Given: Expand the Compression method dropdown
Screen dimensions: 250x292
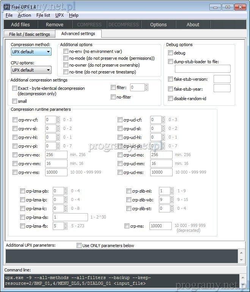Looking at the screenshot, I should (31, 52).
